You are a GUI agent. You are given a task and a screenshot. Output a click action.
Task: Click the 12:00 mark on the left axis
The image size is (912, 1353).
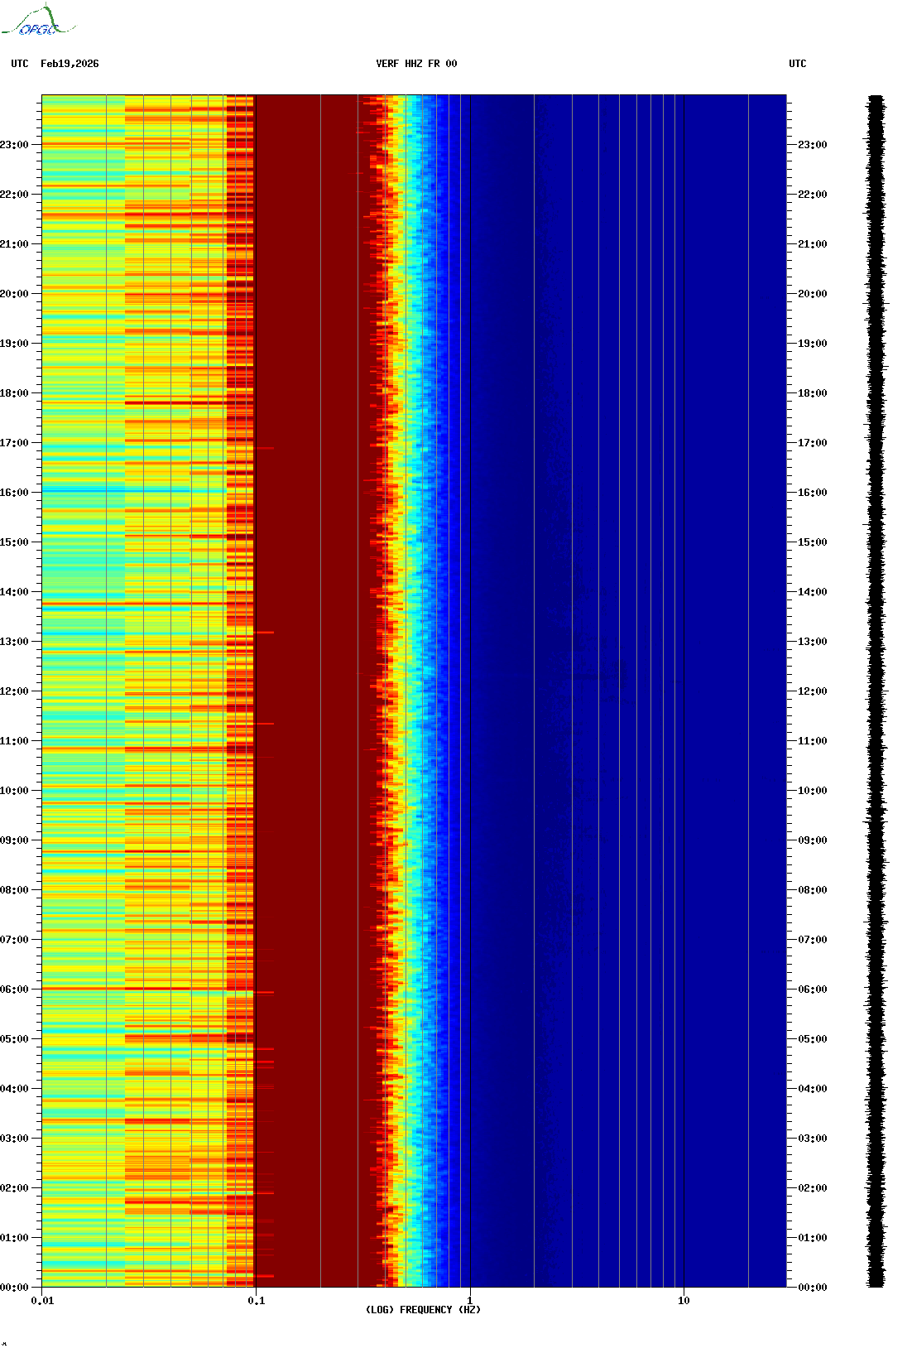coord(15,691)
